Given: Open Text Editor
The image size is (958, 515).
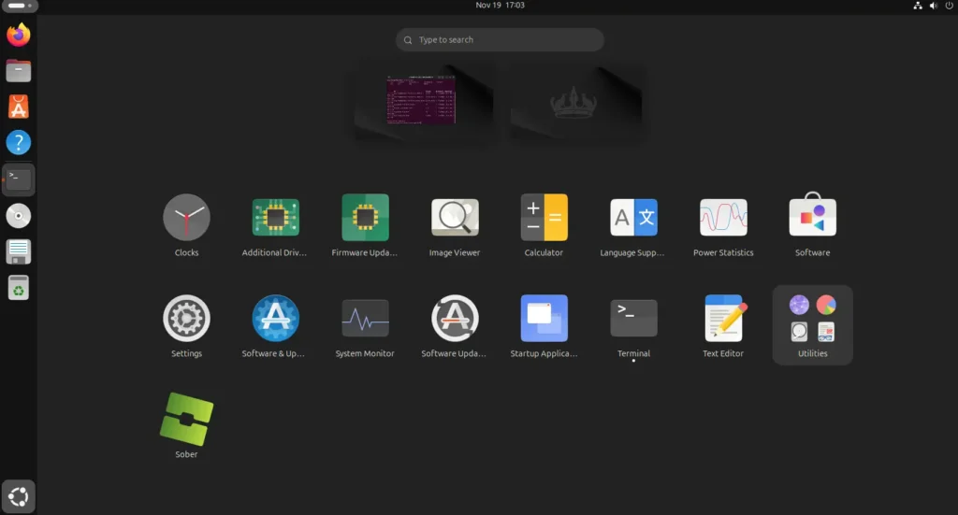Looking at the screenshot, I should pos(723,319).
